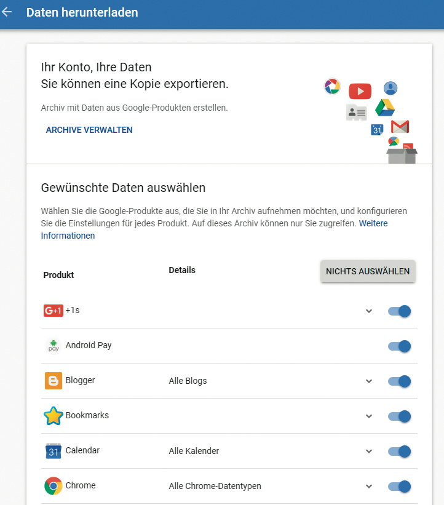Click the Gmail envelope icon illustration
Image resolution: width=444 pixels, height=505 pixels.
click(x=400, y=127)
